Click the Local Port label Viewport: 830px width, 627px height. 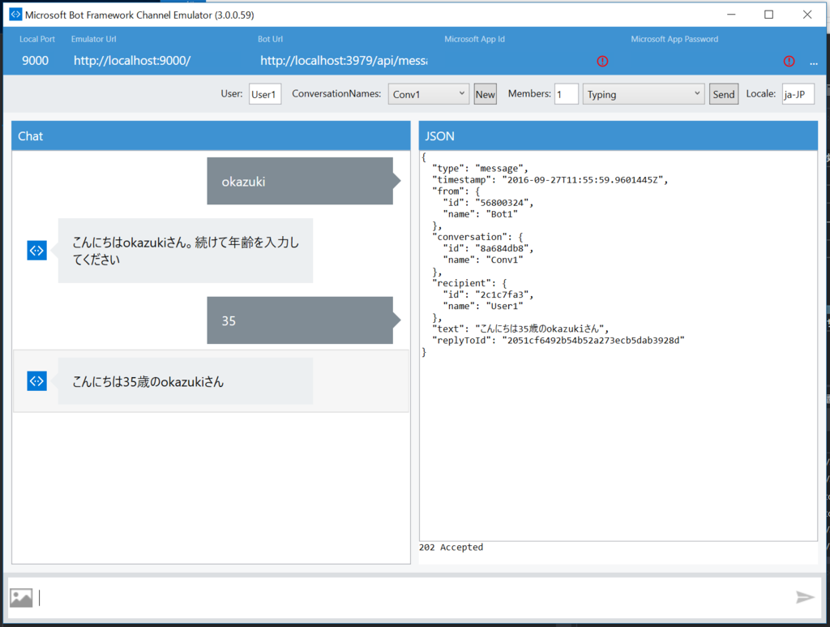[37, 39]
